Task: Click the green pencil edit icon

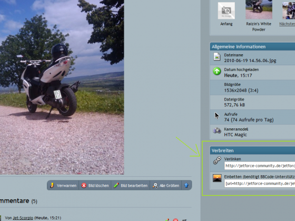Action: 116,185
